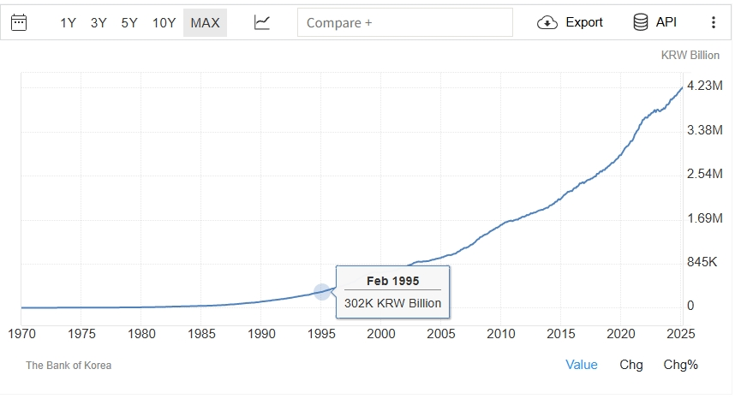735x399 pixels.
Task: Click the line chart type icon
Action: coord(262,23)
